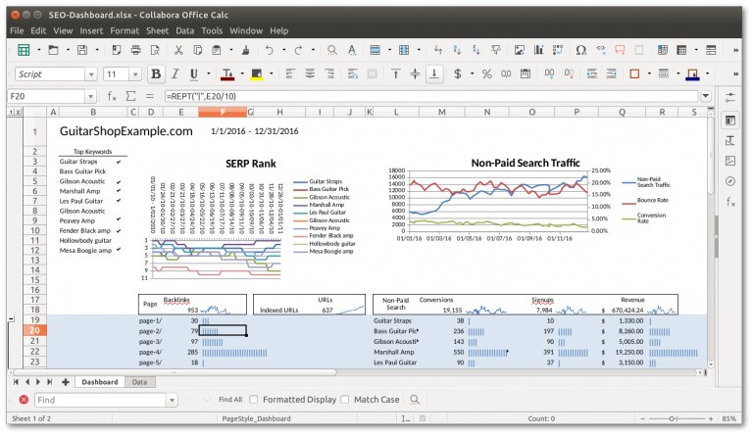Open the Name Box dropdown arrow for F20

click(90, 97)
